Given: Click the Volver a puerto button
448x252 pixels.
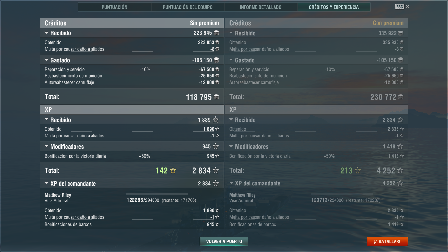Looking at the screenshot, I should [x=224, y=241].
